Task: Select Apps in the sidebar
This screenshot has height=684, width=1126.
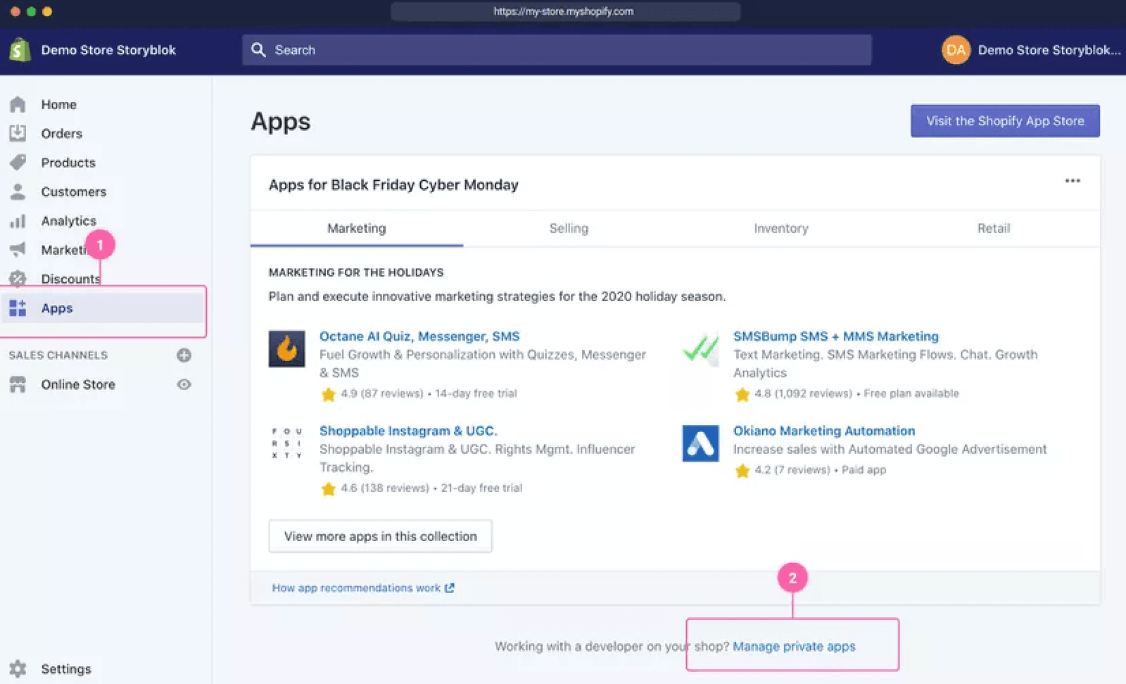Action: click(103, 308)
